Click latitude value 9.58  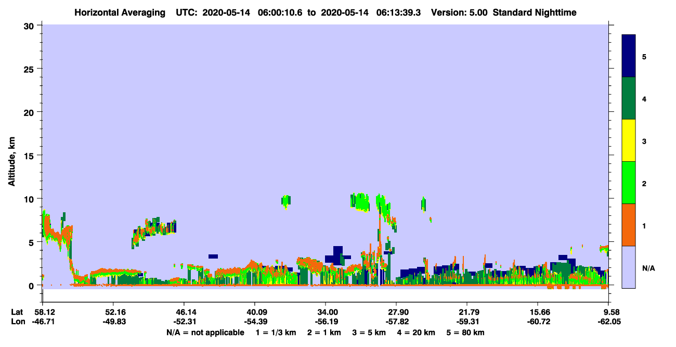(610, 312)
